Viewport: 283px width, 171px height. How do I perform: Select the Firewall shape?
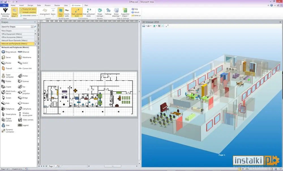[x=7, y=68]
